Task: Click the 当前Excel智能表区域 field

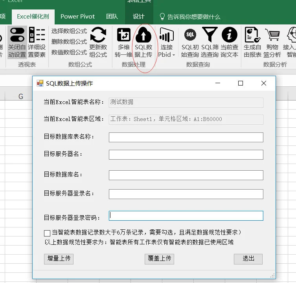Action: coord(186,119)
